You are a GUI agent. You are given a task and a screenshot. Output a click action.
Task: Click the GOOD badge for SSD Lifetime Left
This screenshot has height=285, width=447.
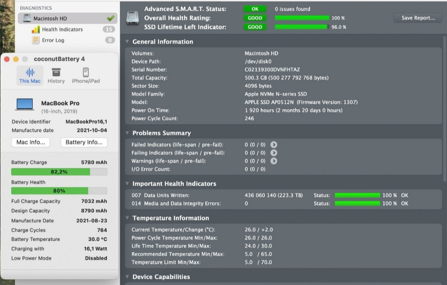coord(255,27)
